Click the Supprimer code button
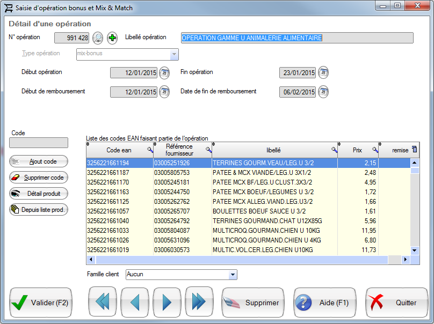 39,178
